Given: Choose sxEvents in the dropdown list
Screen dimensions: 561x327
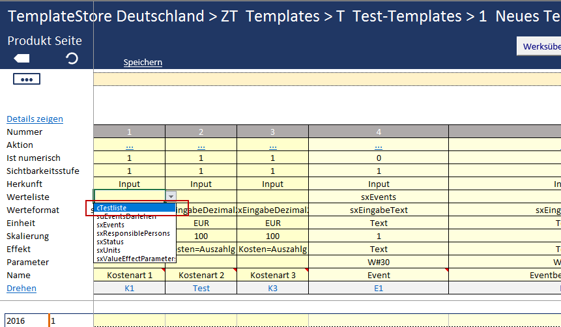Looking at the screenshot, I should (x=110, y=225).
